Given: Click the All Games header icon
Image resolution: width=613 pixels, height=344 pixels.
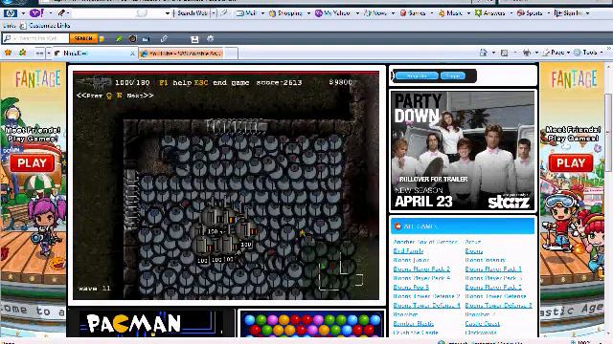Looking at the screenshot, I should (x=397, y=226).
